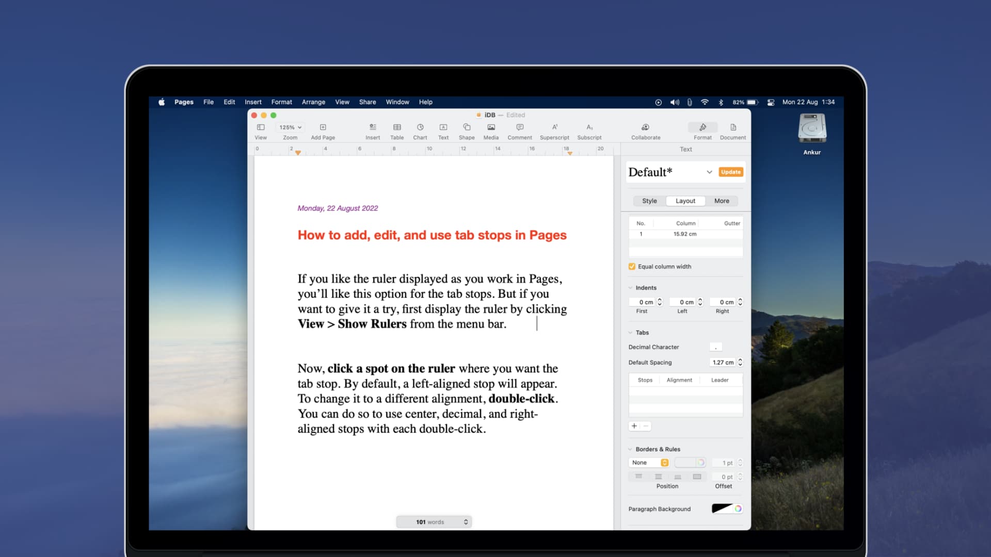Add a Chart using the toolbar icon
Viewport: 991px width, 557px height.
pos(420,127)
